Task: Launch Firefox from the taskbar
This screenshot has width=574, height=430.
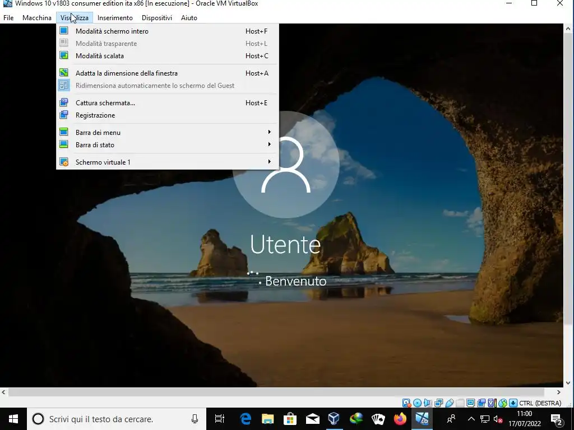Action: pyautogui.click(x=400, y=419)
